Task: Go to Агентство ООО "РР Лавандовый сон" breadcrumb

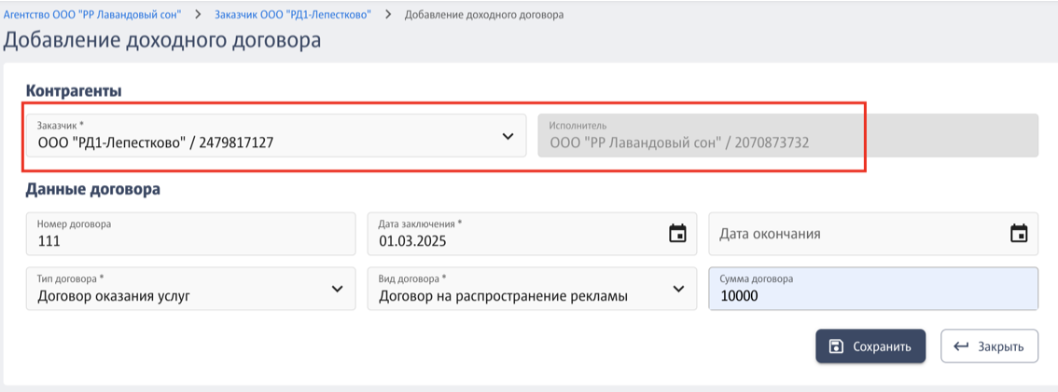Action: pos(92,14)
